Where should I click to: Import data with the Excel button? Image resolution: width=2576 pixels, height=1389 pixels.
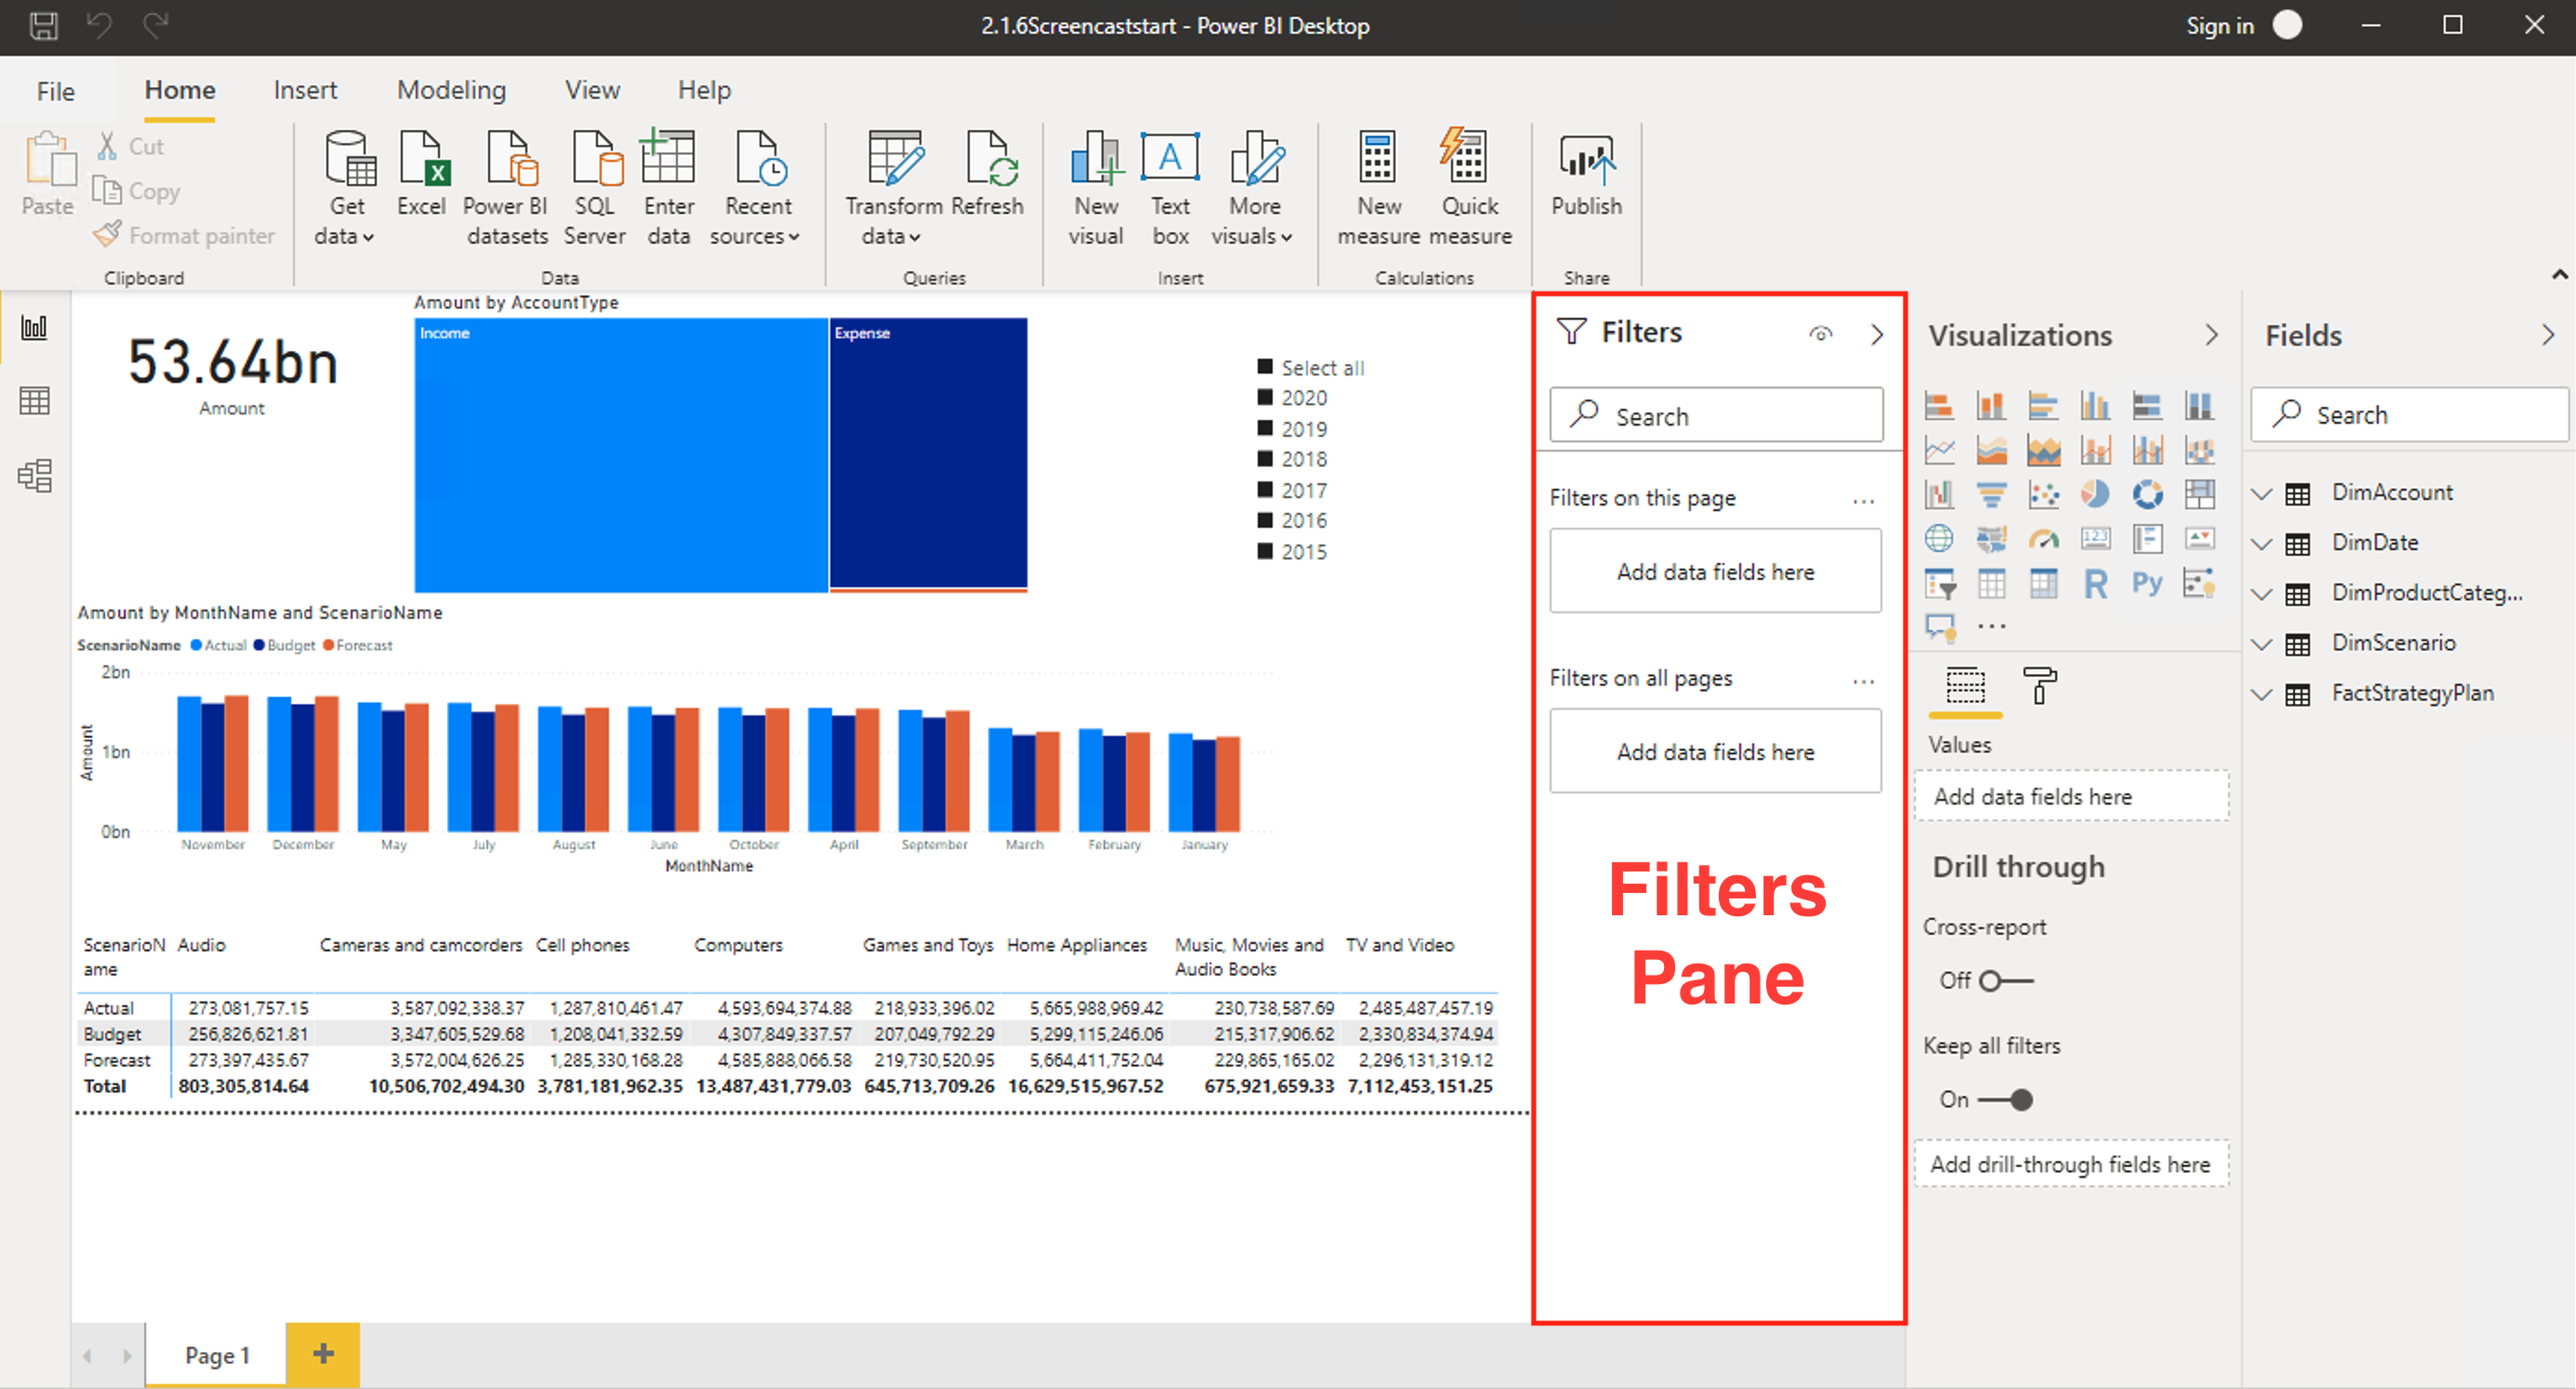click(x=421, y=174)
